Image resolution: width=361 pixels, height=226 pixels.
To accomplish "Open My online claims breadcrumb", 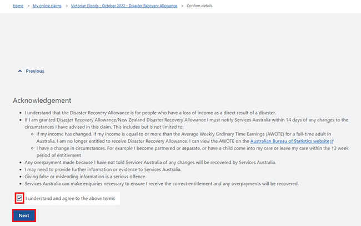I will click(47, 6).
